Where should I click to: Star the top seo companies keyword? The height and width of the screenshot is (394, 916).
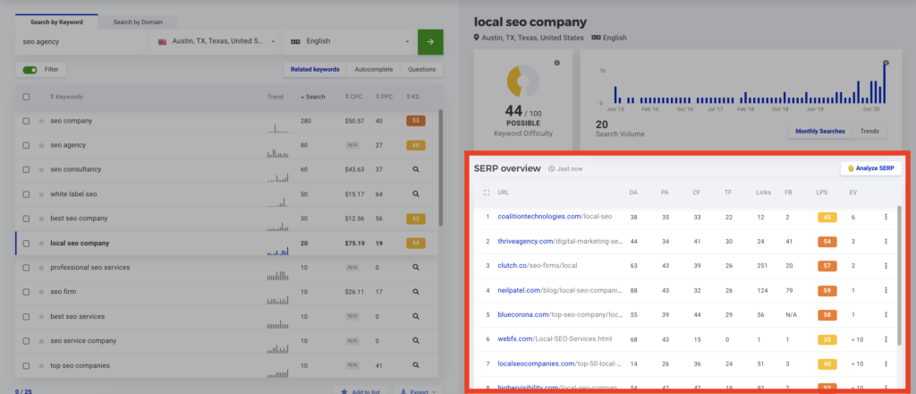click(41, 366)
